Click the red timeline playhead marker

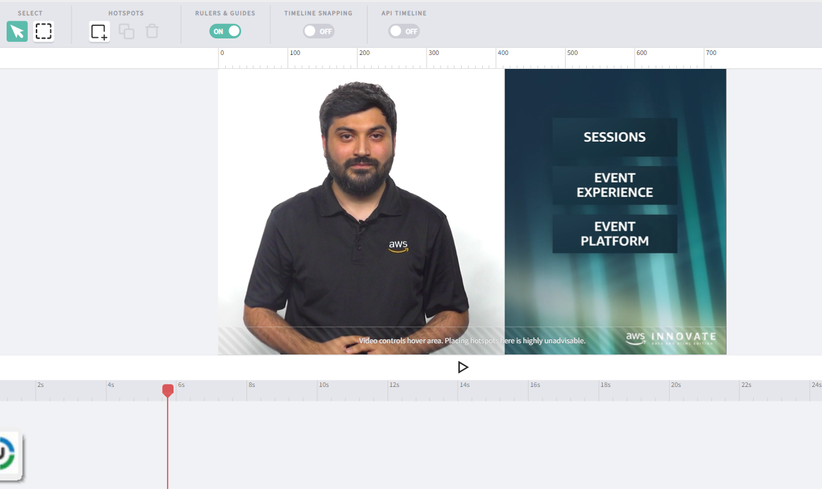click(x=168, y=390)
